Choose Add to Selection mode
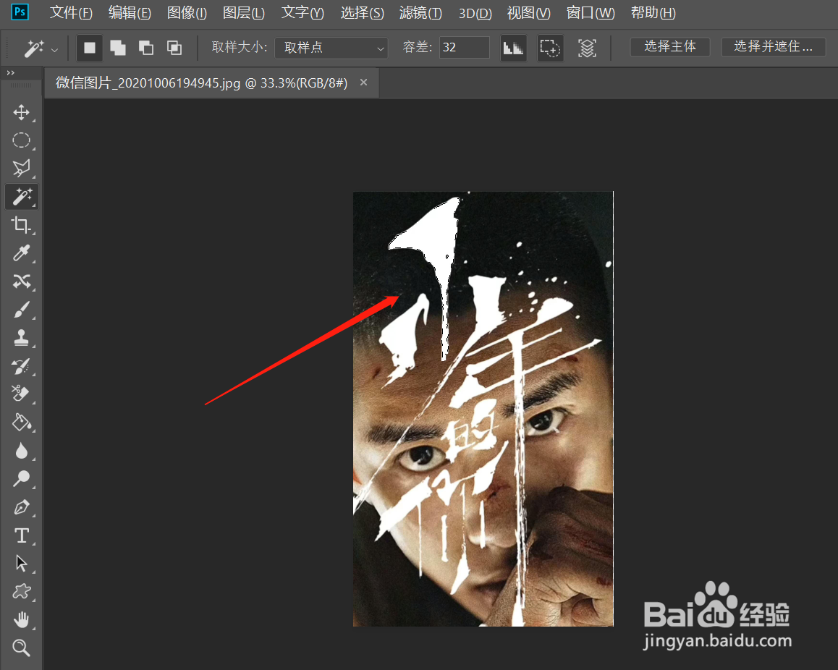 pos(117,48)
